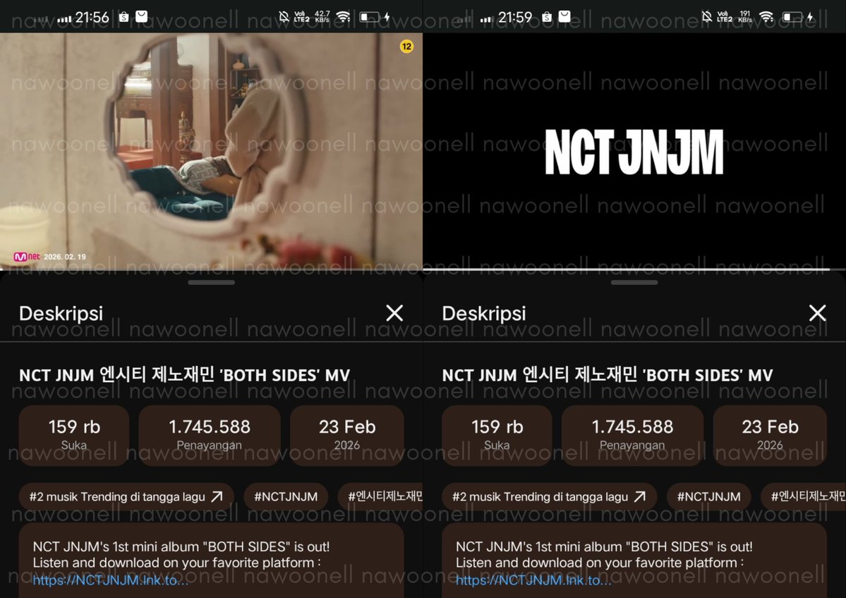Tap the right 'BOTH SIDES' MV title
The height and width of the screenshot is (598, 846).
608,374
